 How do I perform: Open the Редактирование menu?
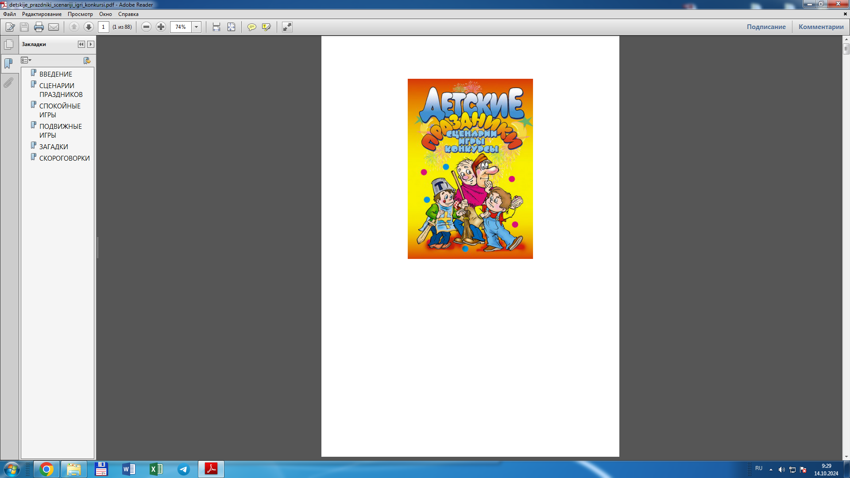(x=42, y=14)
